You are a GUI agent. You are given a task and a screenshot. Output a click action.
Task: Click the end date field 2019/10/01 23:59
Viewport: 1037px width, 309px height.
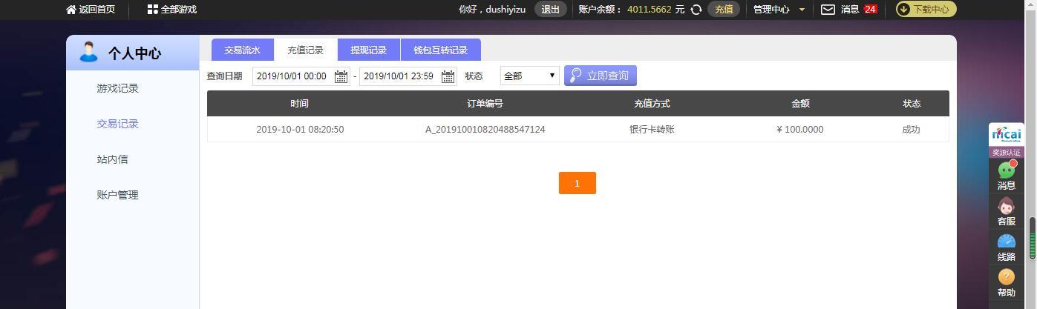[x=408, y=76]
